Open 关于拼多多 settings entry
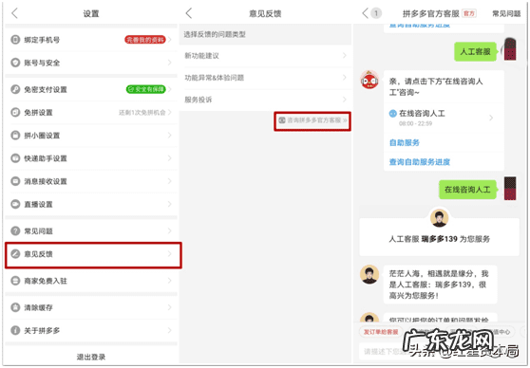 coord(91,330)
